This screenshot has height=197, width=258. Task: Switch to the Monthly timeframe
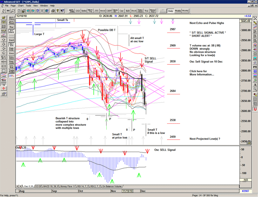click(185, 11)
